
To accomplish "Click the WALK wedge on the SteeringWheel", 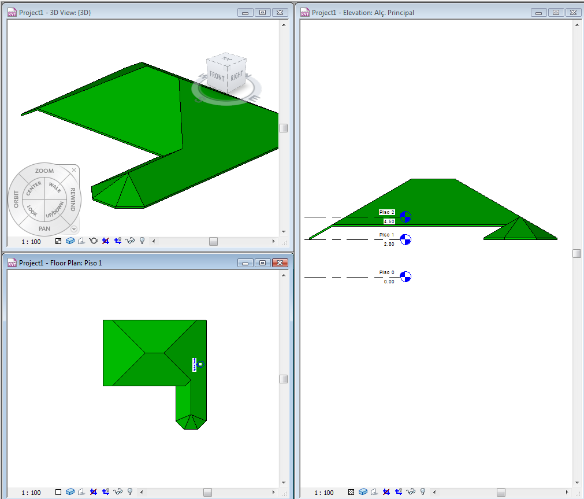I will point(55,187).
